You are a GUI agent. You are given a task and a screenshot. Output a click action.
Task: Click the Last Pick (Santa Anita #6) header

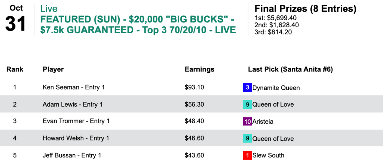click(x=290, y=69)
